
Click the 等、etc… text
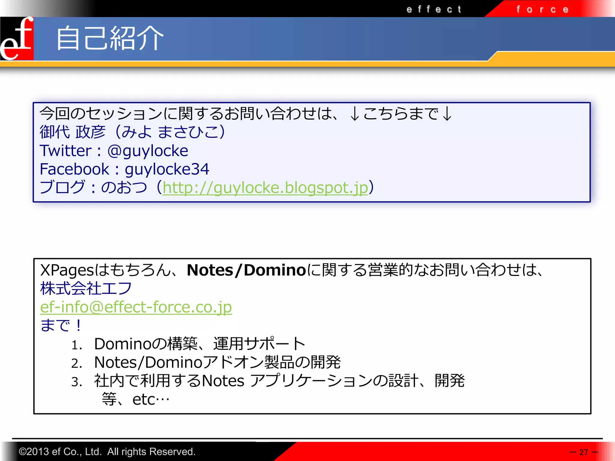136,399
